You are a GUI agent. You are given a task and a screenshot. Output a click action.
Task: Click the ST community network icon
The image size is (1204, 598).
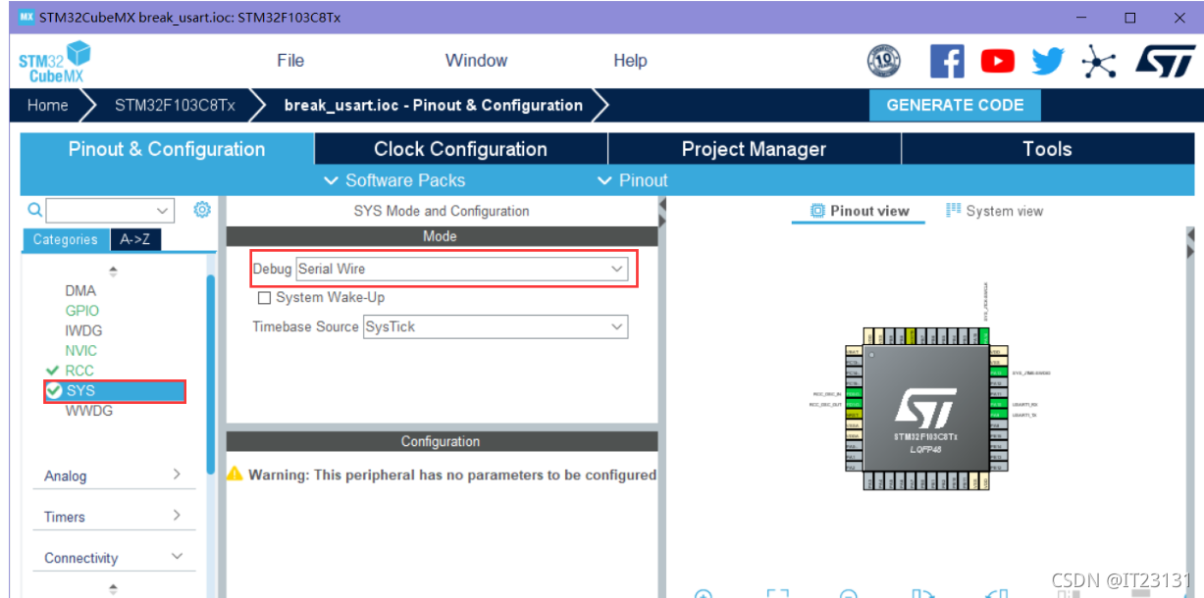tap(1099, 63)
